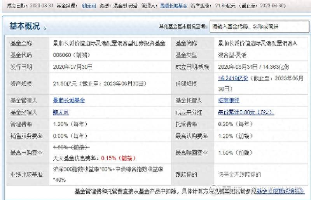311x200 pixels.
Task: Click the 基金全称 row label
Action: 21,43
